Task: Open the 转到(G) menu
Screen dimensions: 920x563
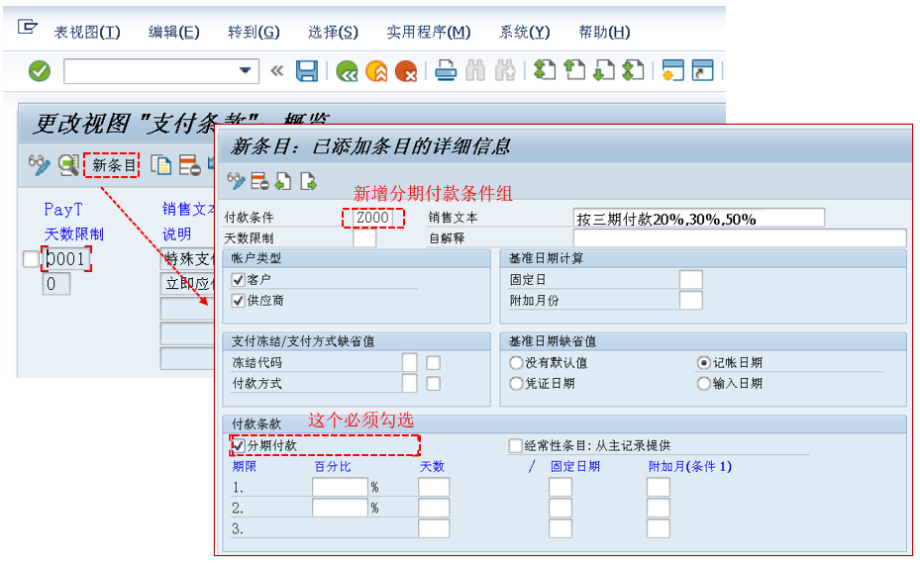Action: pos(254,33)
